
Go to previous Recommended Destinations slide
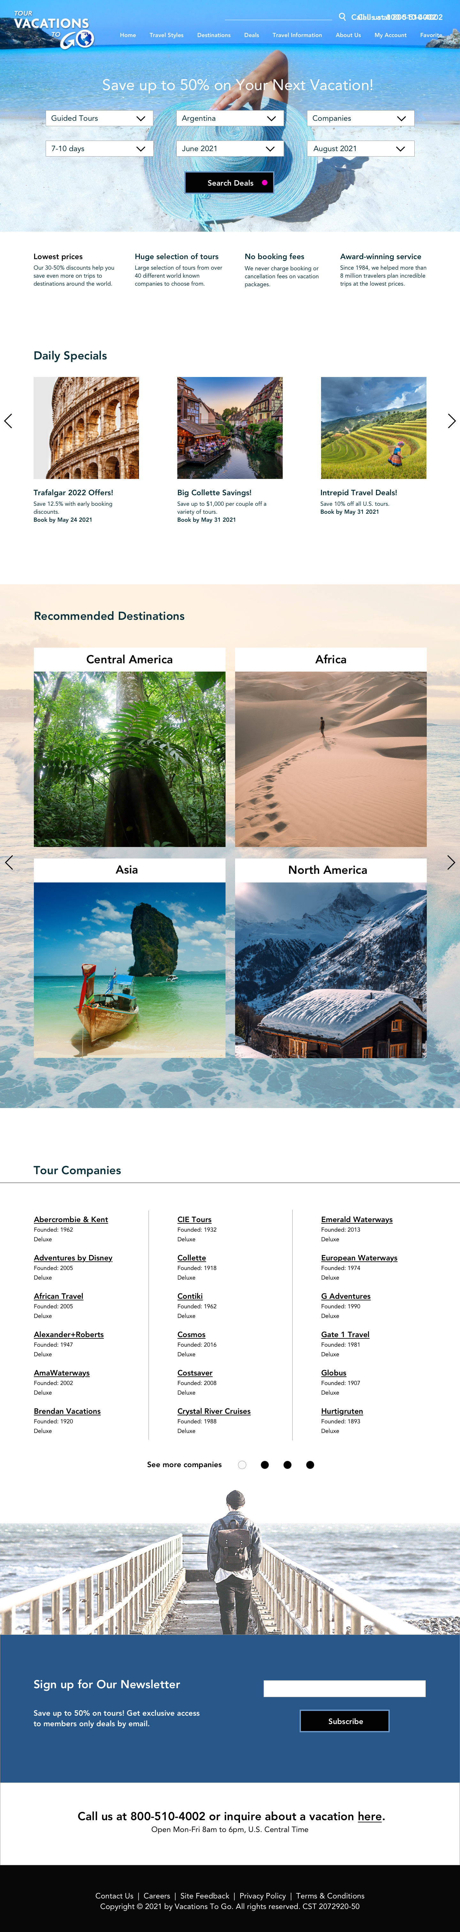[x=9, y=863]
